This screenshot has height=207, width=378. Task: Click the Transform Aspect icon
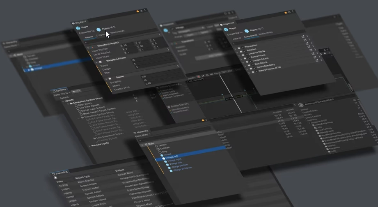[92, 48]
